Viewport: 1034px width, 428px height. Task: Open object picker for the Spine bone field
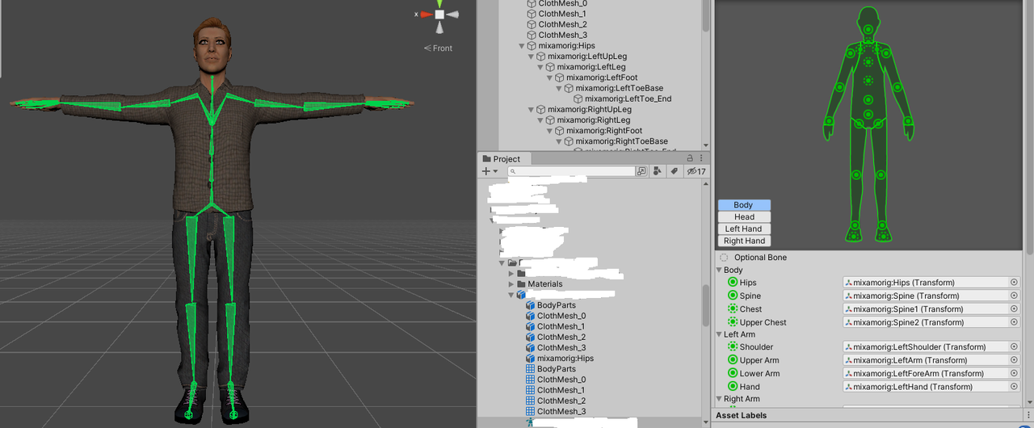(x=1014, y=296)
